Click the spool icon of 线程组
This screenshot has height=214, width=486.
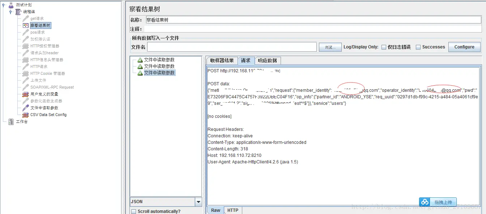coord(18,12)
